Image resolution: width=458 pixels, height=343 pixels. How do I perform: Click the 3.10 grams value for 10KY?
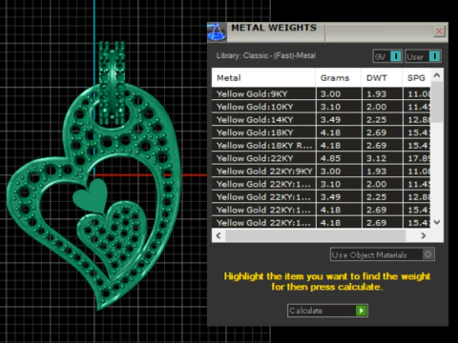(x=330, y=107)
